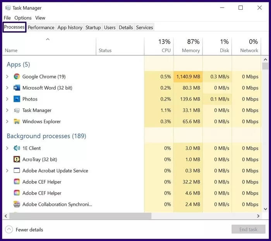Expand the Task Manager process group
Image resolution: width=271 pixels, height=241 pixels.
click(x=7, y=110)
